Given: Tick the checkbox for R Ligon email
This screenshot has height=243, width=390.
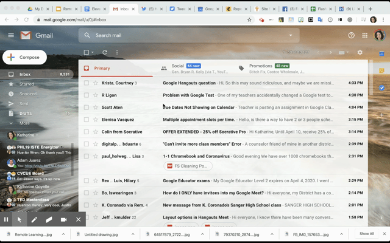Looking at the screenshot, I should (x=87, y=95).
